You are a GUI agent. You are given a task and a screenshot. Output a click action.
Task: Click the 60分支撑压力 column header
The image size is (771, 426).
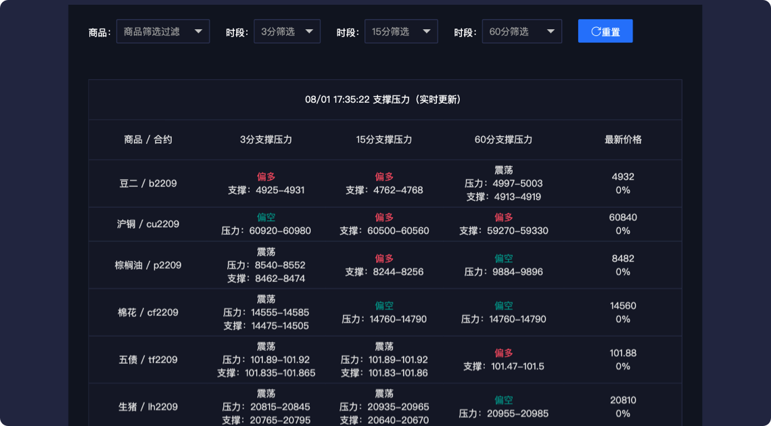[503, 140]
